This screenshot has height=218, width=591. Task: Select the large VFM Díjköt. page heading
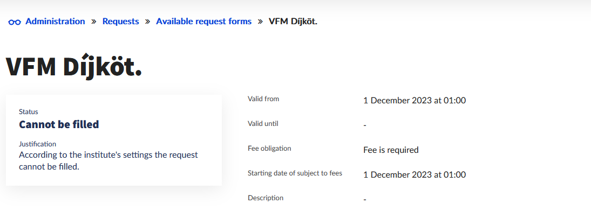74,68
